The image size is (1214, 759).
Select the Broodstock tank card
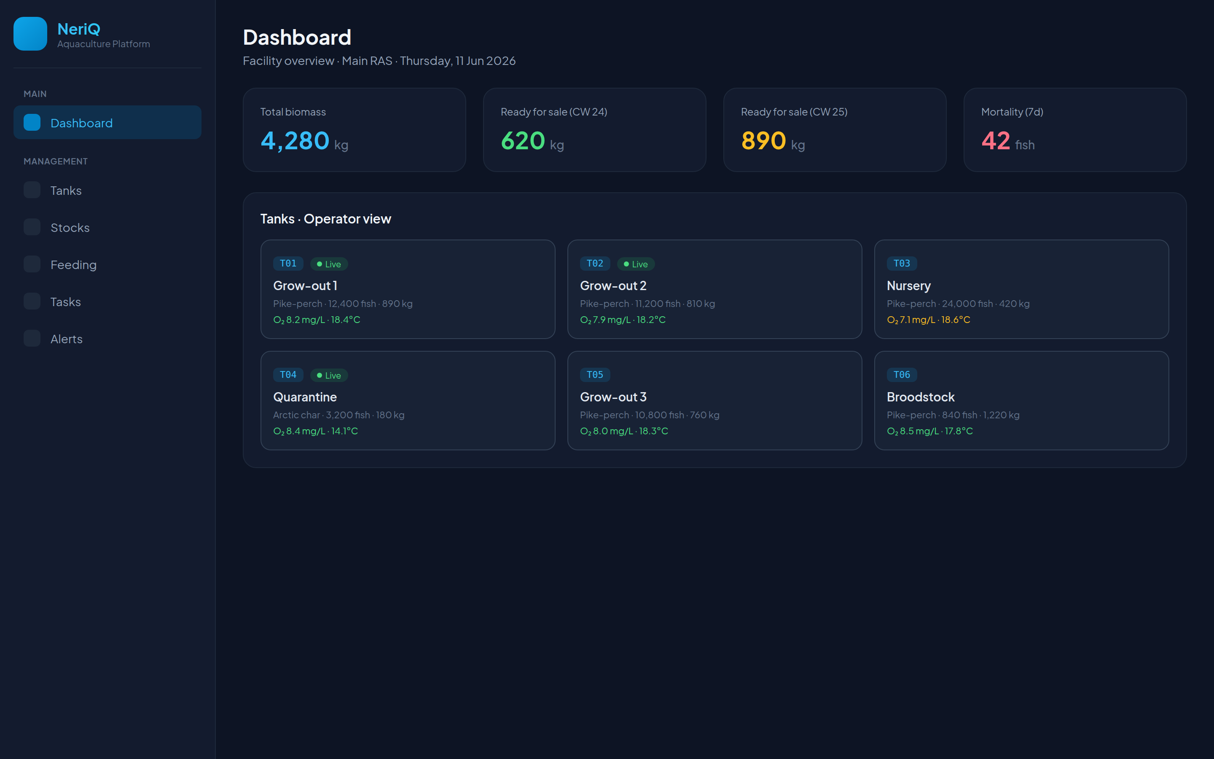pos(1021,401)
